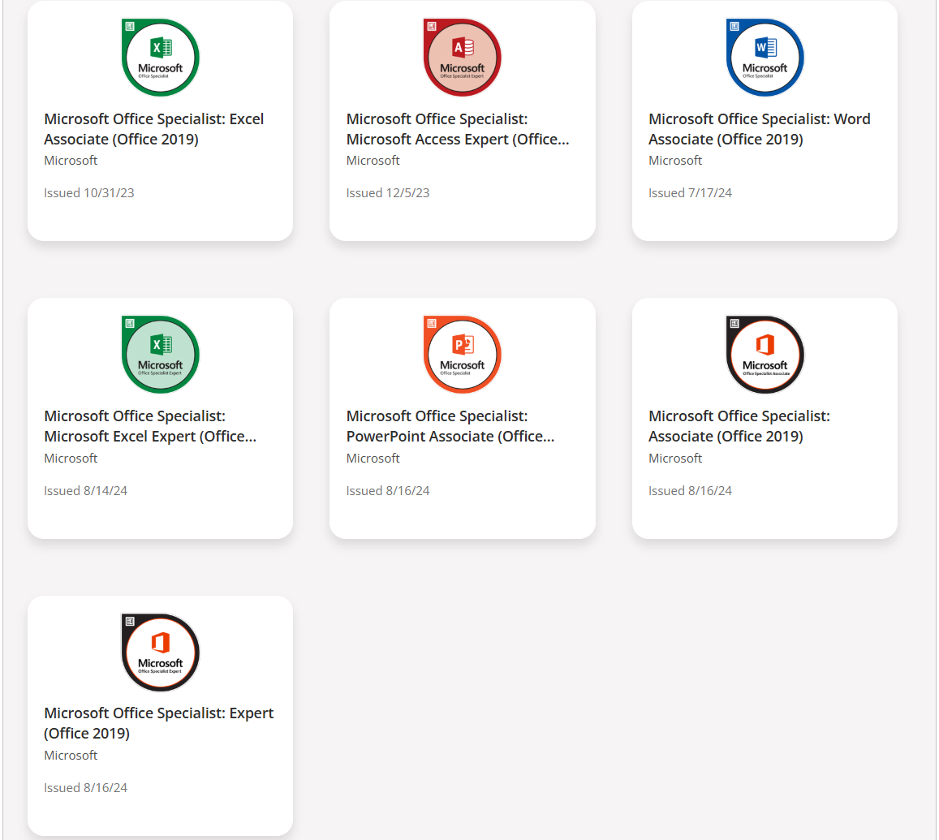Image resolution: width=939 pixels, height=840 pixels.
Task: Click the black Office Specialist Associate badge icon
Action: click(765, 355)
